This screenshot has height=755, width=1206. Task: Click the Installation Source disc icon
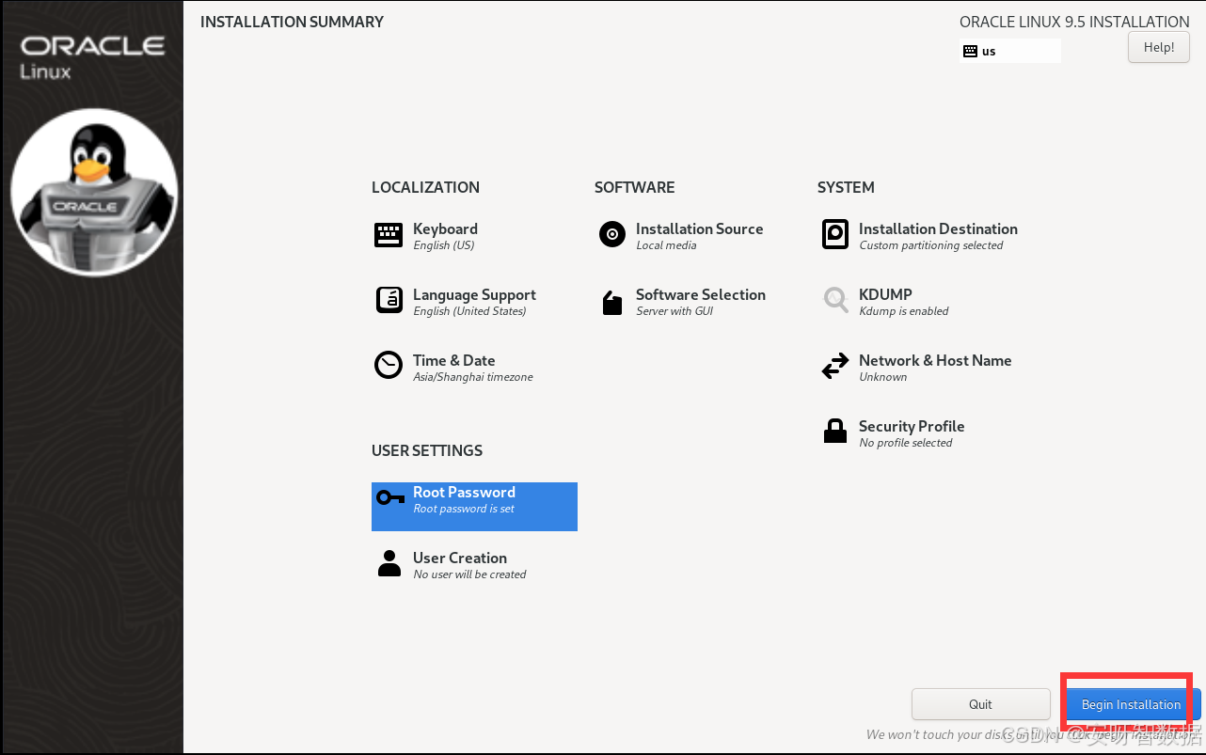612,234
